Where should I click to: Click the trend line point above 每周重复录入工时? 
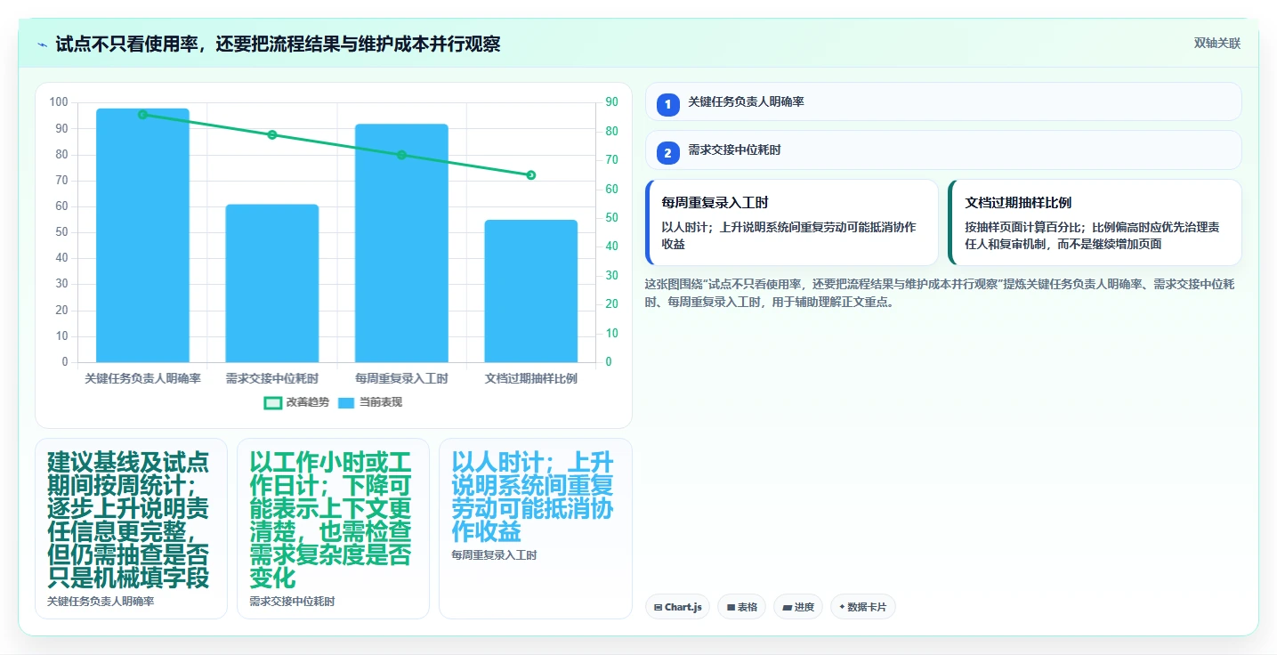click(401, 155)
